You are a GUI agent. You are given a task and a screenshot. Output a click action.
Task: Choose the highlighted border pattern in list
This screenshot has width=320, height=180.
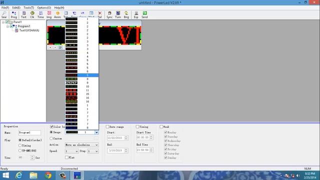(x=82, y=75)
